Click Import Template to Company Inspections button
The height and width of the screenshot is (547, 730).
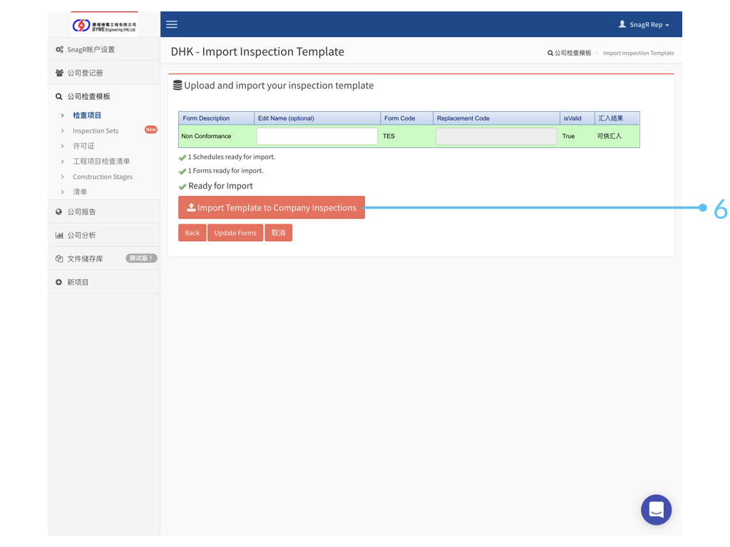point(272,207)
